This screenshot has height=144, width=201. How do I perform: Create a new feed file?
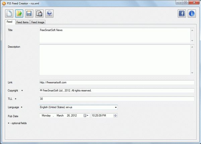(x=9, y=13)
